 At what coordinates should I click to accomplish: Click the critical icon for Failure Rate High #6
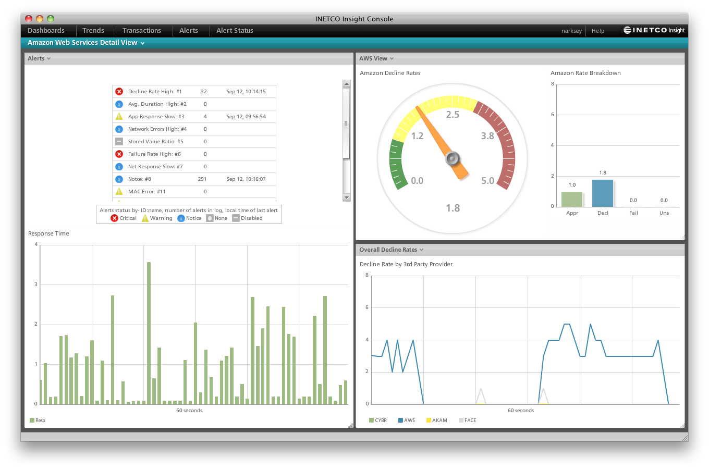tap(119, 154)
